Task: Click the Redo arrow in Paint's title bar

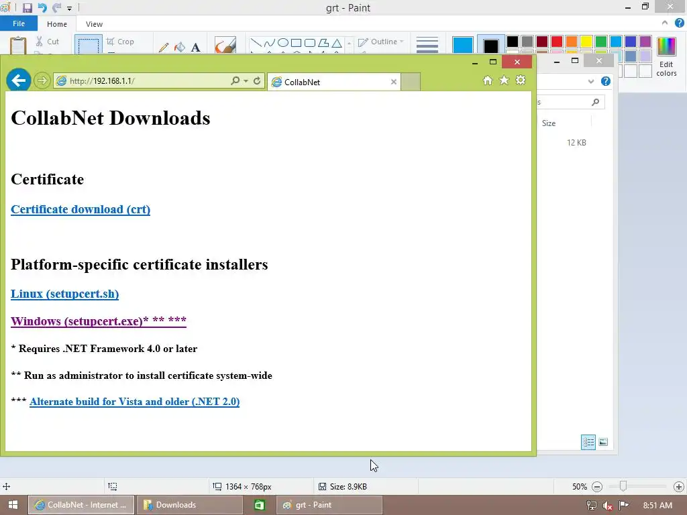Action: point(56,7)
